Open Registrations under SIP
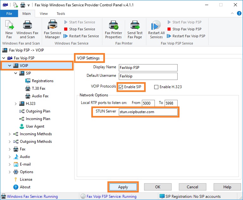Image resolution: width=243 pixels, height=200 pixels. 39,81
